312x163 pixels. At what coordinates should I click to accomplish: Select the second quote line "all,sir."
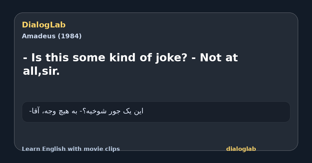click(41, 71)
